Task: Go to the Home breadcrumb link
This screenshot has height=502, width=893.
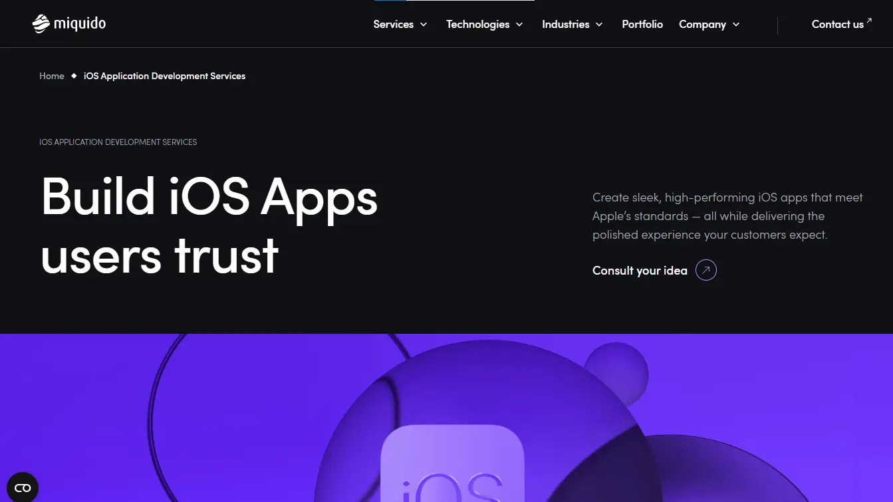Action: point(52,76)
